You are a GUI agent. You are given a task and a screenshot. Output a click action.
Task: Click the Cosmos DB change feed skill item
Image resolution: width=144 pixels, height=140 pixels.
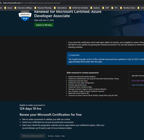[93, 95]
